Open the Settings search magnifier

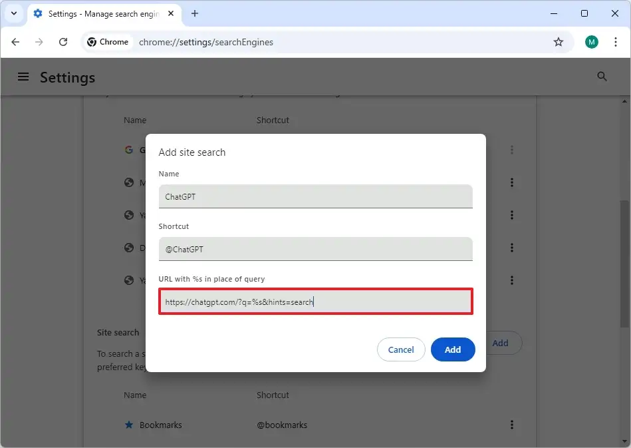click(x=602, y=76)
